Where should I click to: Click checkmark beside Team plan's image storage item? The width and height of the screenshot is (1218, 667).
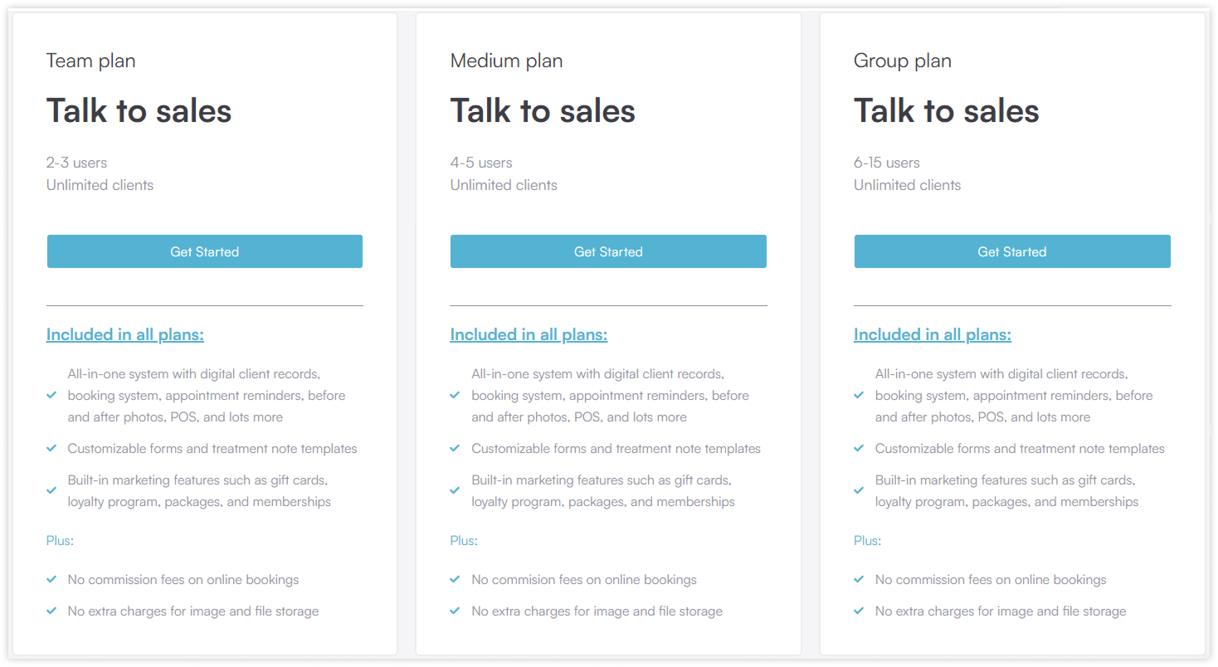51,611
